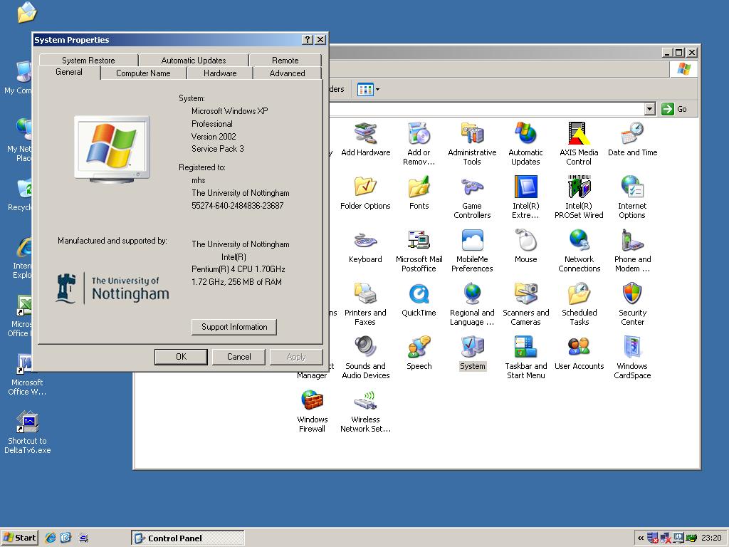Click the Go button in address bar
729x547 pixels.
pyautogui.click(x=675, y=109)
